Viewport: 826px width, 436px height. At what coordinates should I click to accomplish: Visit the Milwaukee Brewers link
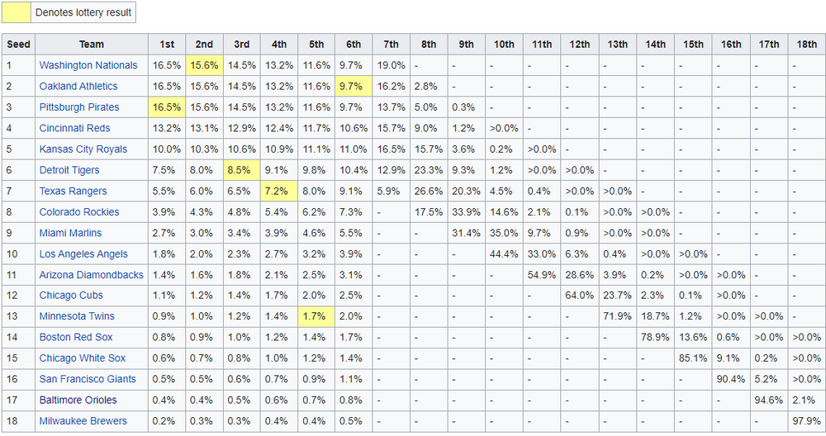point(83,421)
